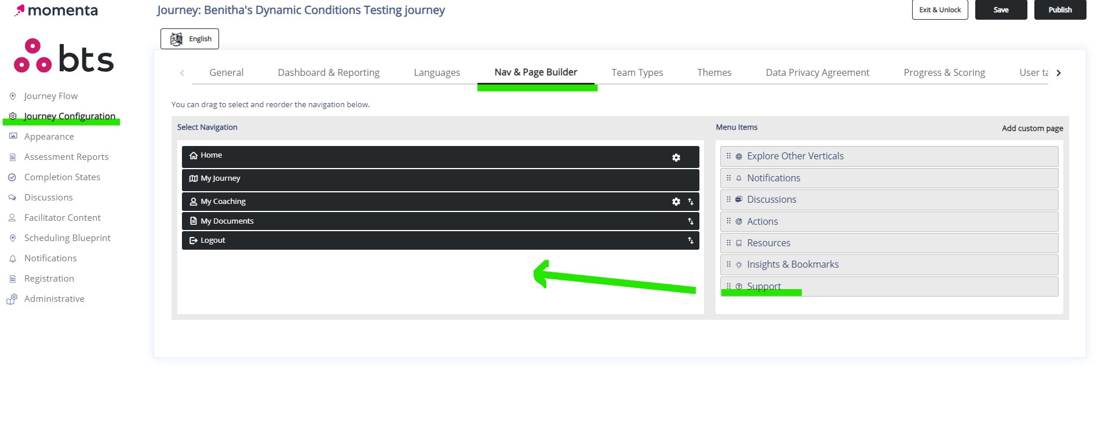
Task: Click the Actions target icon
Action: (x=739, y=221)
